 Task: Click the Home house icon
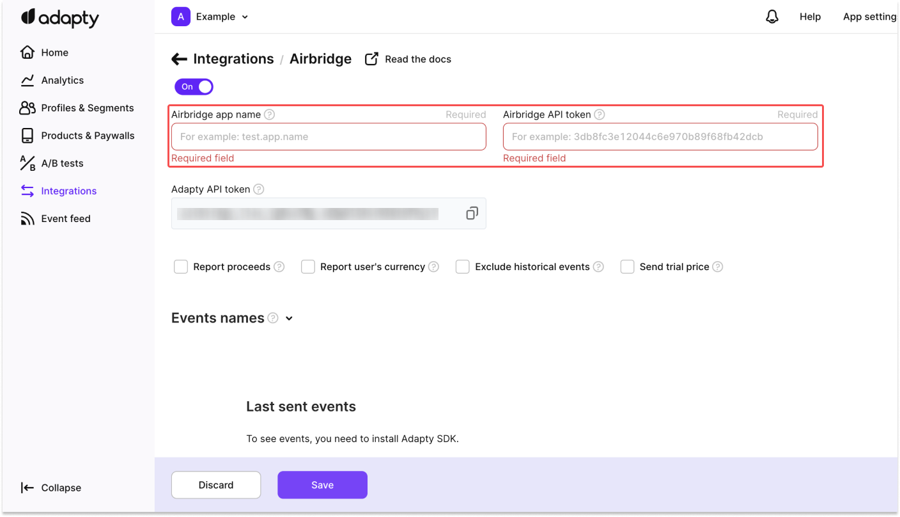click(x=27, y=52)
